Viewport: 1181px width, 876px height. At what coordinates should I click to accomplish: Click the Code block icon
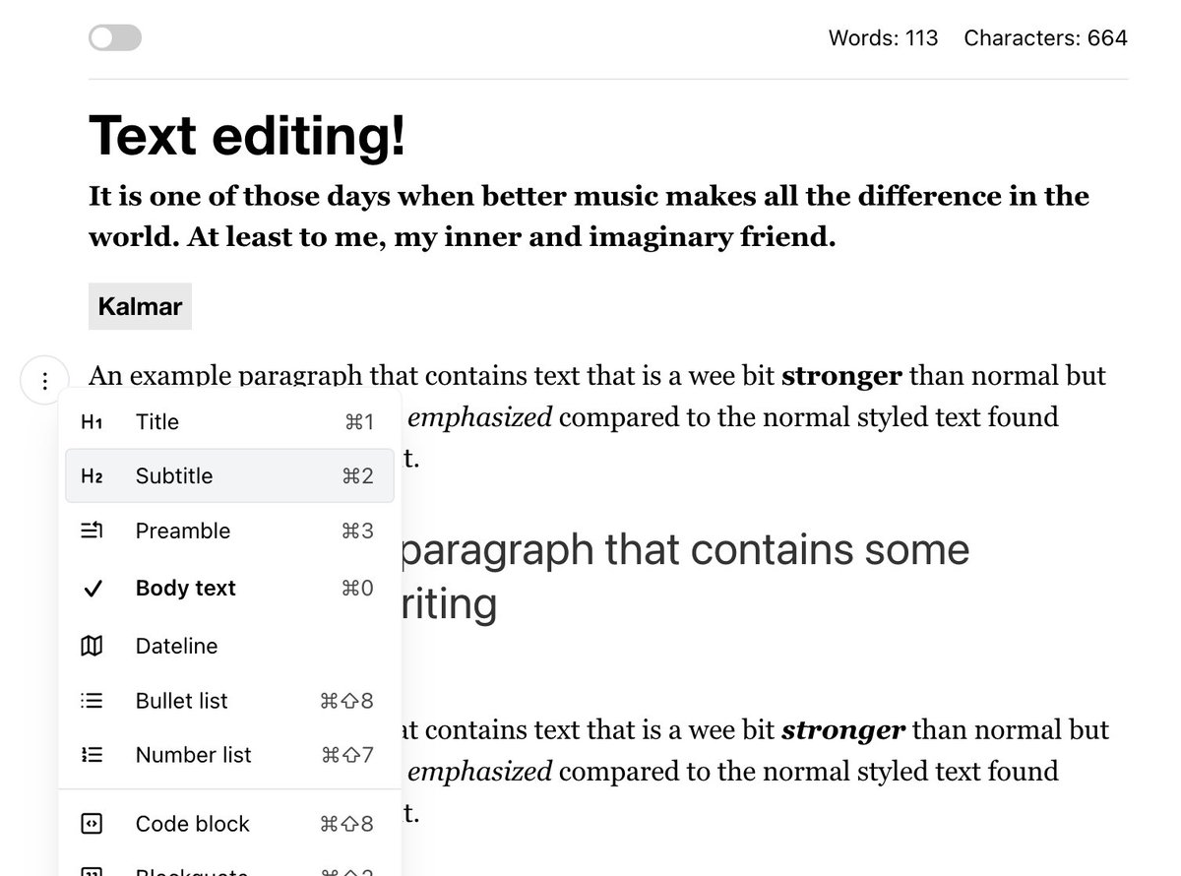click(x=92, y=824)
